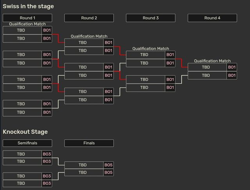This screenshot has height=190, width=250.
Task: Open the Round 3 header
Action: (151, 18)
